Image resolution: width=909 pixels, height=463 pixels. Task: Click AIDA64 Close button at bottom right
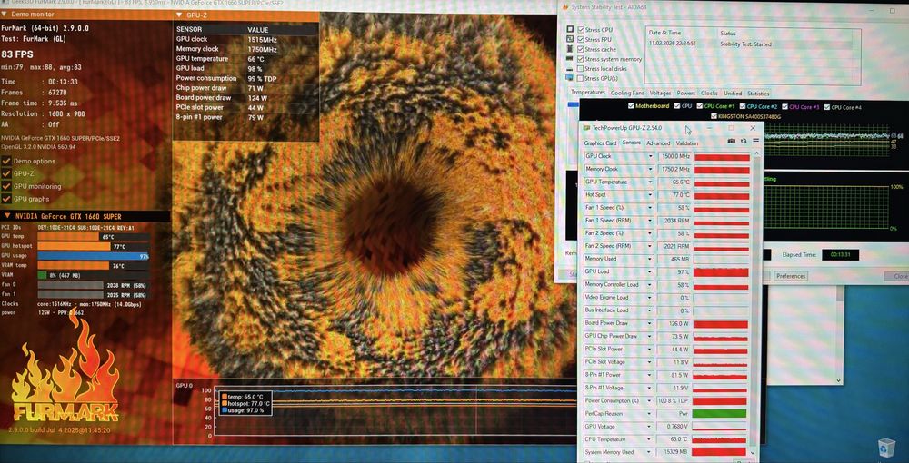[896, 277]
